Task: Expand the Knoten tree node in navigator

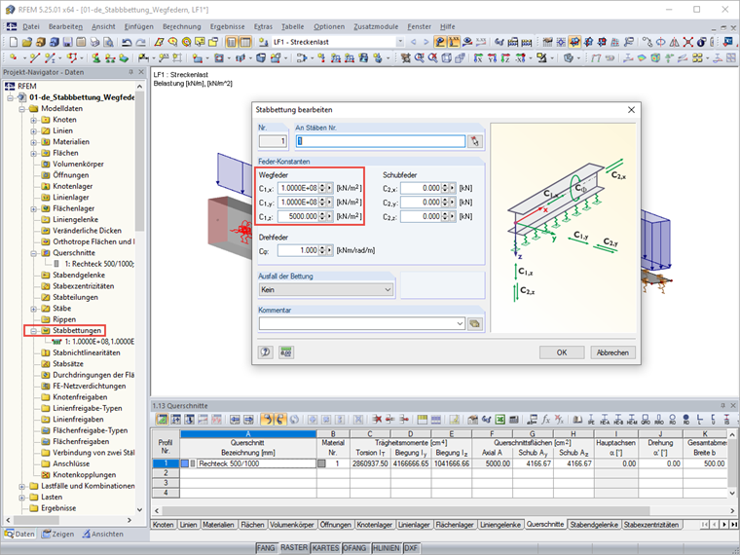Action: pos(33,120)
